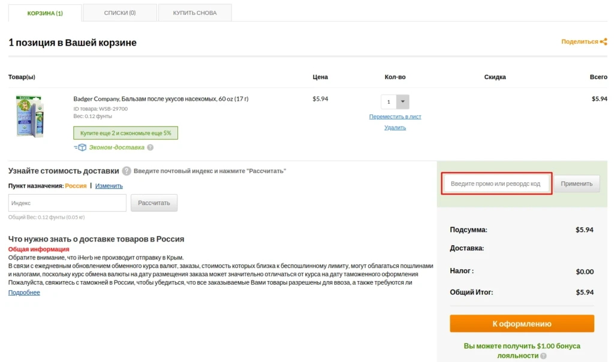
Task: Focus the promo or rewards code field
Action: [x=496, y=183]
